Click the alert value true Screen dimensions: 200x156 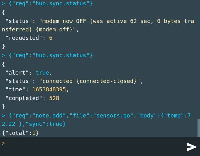tap(42, 72)
